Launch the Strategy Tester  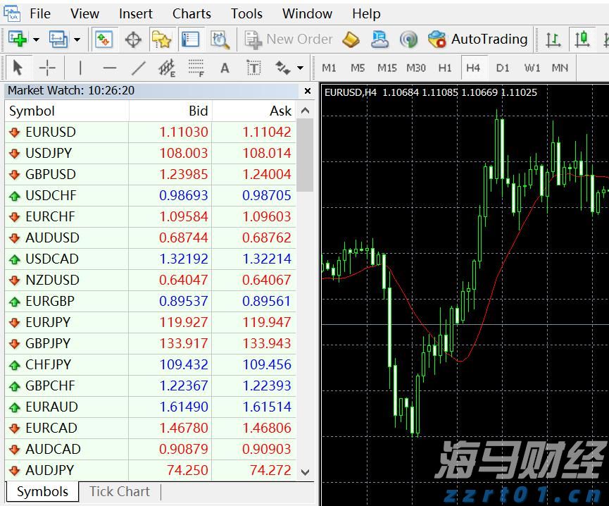[x=220, y=39]
